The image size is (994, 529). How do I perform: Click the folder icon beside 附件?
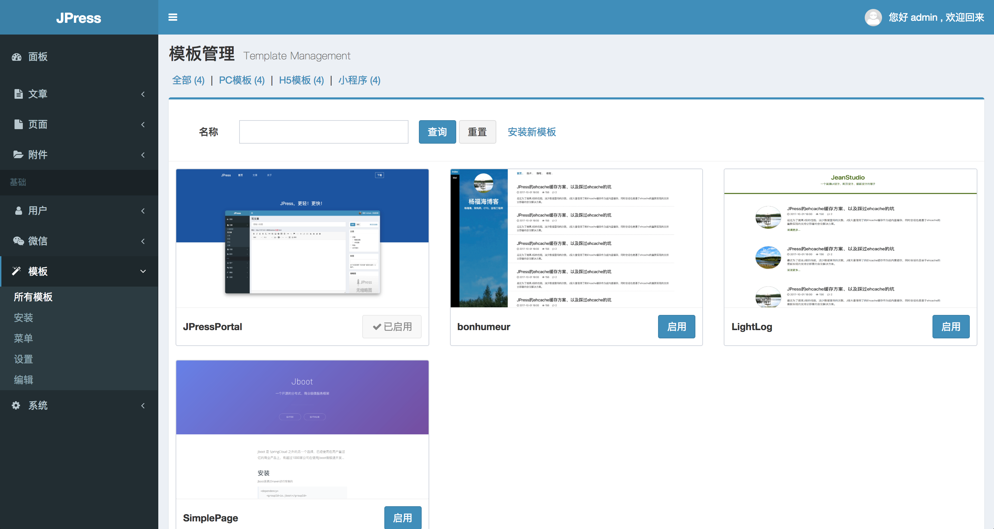[x=18, y=155]
